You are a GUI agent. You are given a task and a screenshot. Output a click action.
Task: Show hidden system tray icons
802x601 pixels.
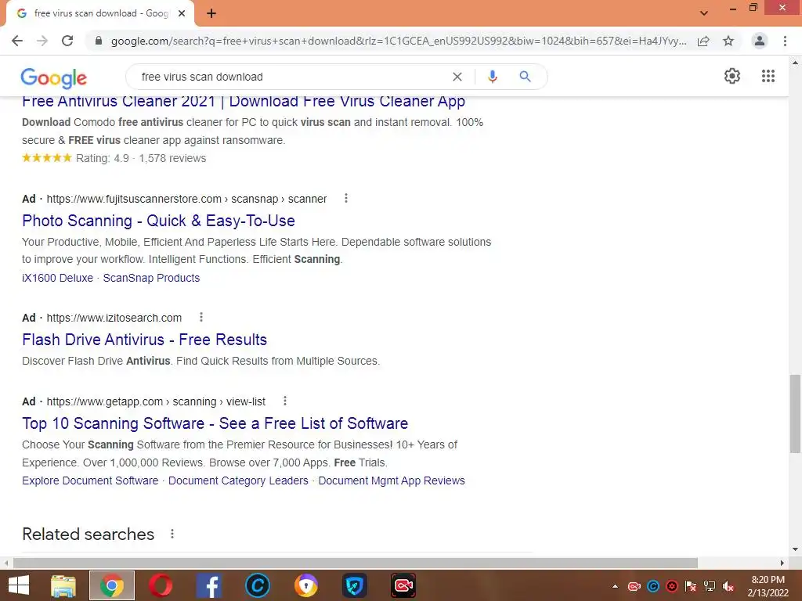coord(616,587)
